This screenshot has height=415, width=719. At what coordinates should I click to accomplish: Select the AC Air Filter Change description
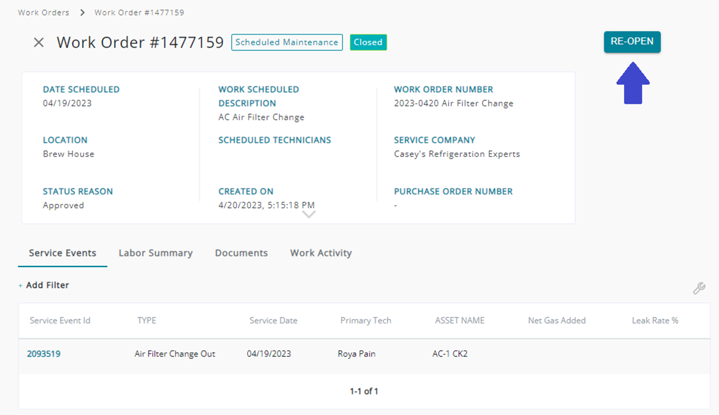click(x=261, y=117)
